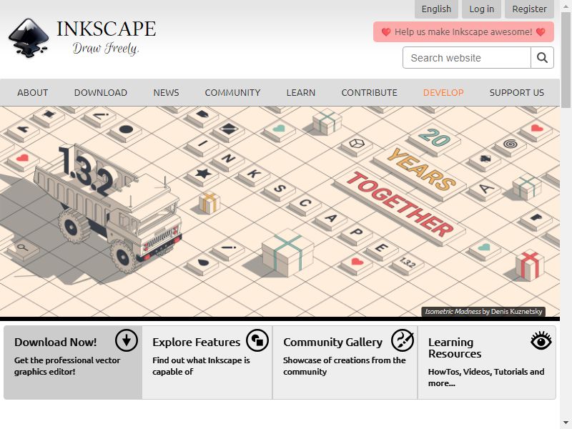Click 'Get the professional vector graphics editor!' text

(x=67, y=366)
